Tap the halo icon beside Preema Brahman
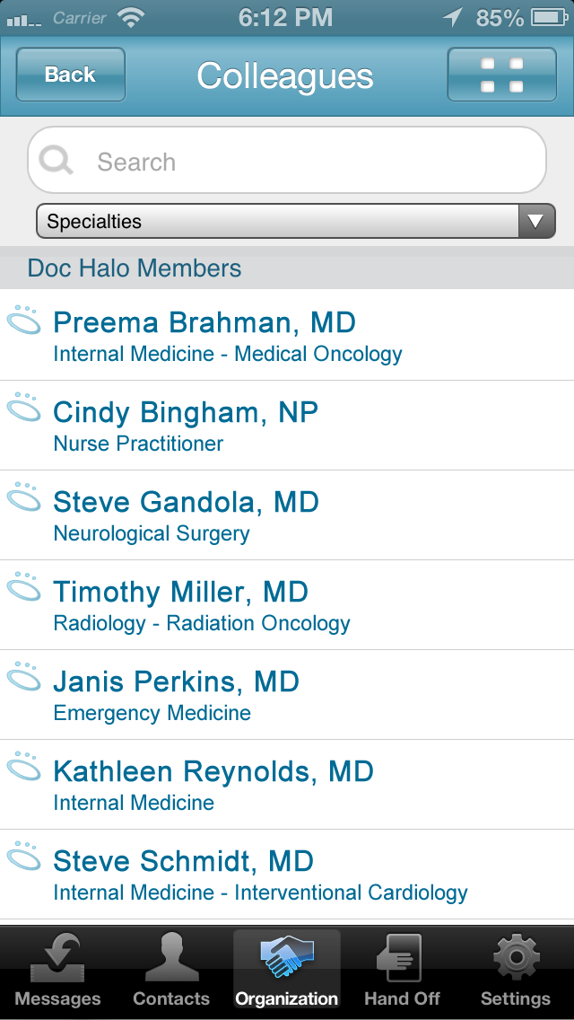This screenshot has height=1020, width=574. point(24,321)
